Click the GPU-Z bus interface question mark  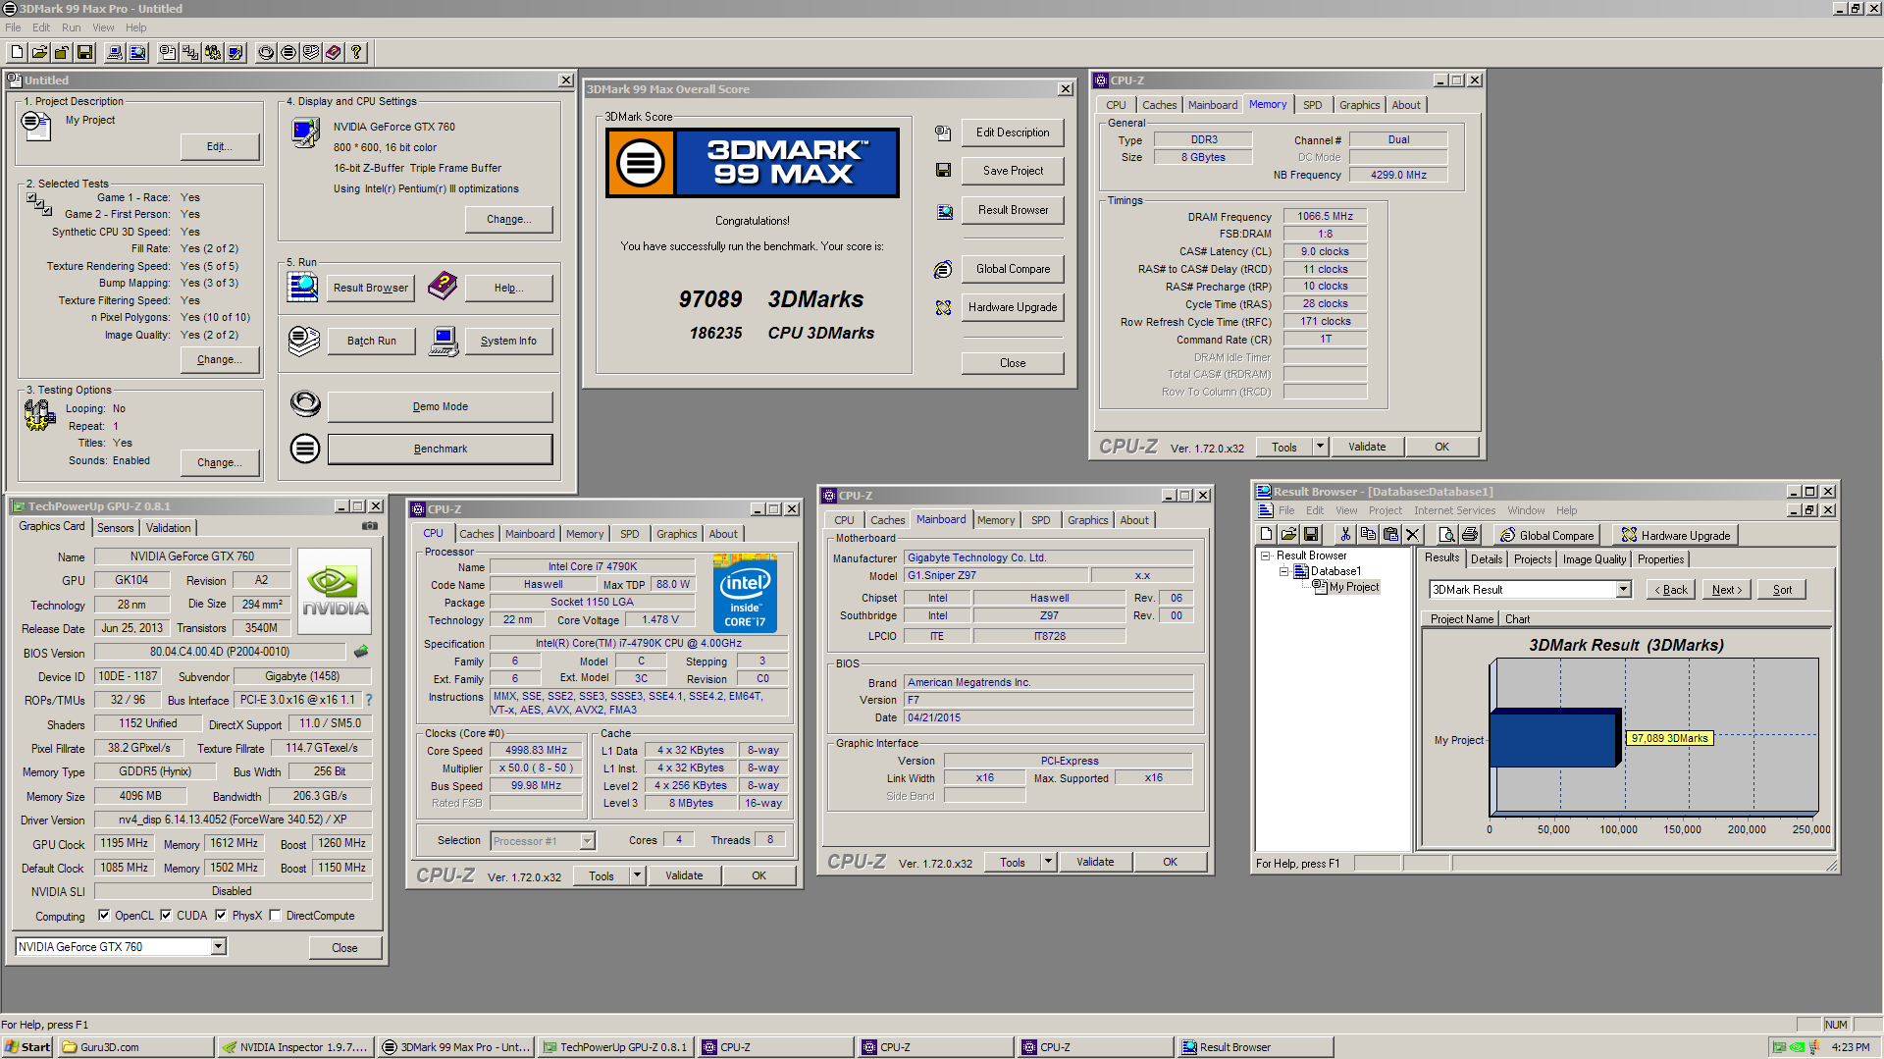[x=369, y=700]
